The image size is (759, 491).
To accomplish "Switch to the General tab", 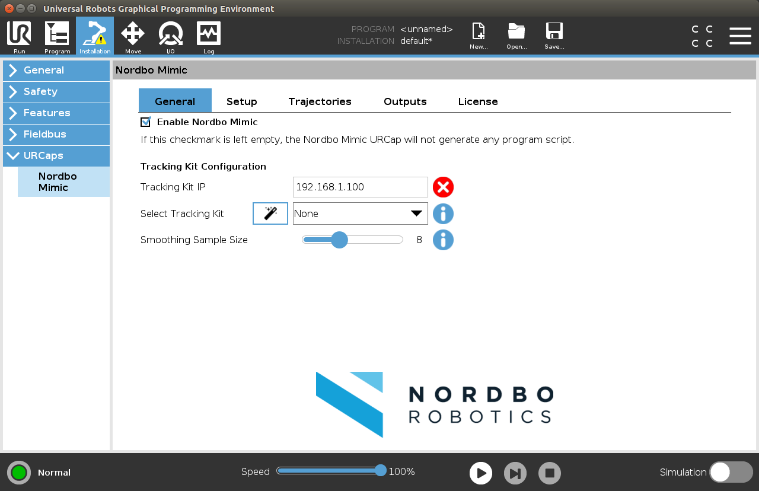I will tap(175, 101).
